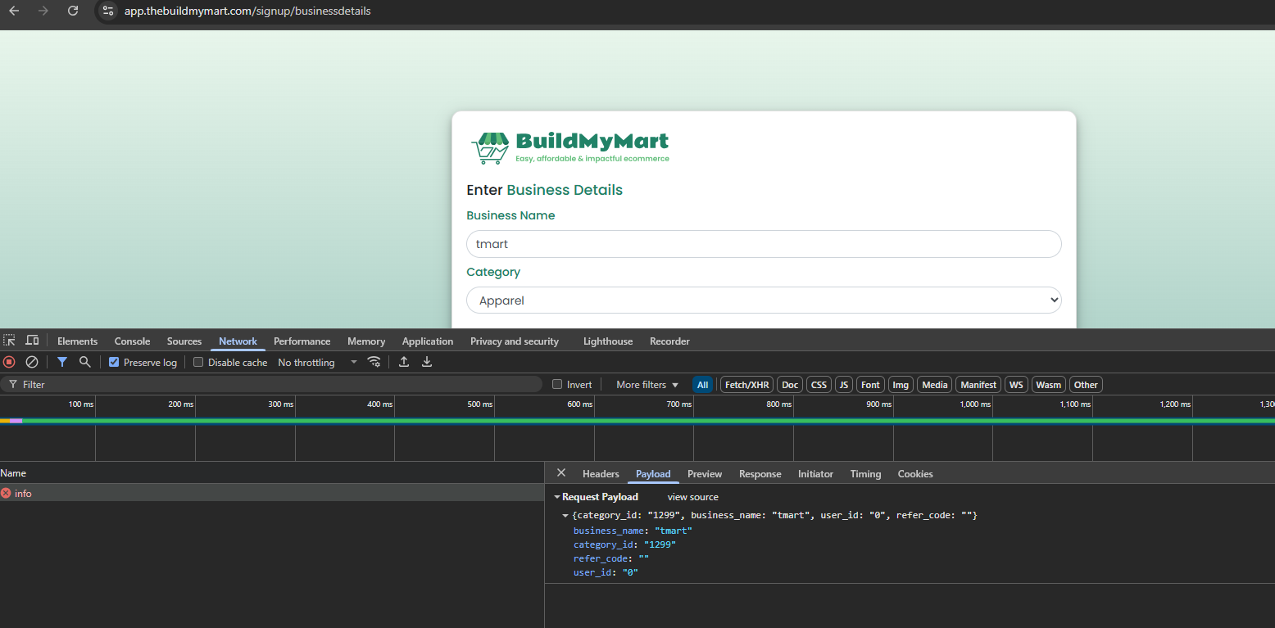Click the red error icon beside info
This screenshot has height=628, width=1275.
click(x=6, y=493)
